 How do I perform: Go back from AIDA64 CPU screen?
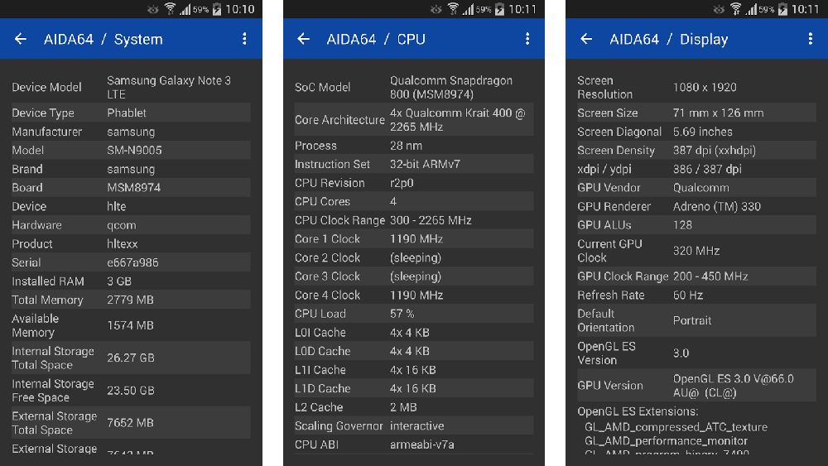(x=304, y=39)
